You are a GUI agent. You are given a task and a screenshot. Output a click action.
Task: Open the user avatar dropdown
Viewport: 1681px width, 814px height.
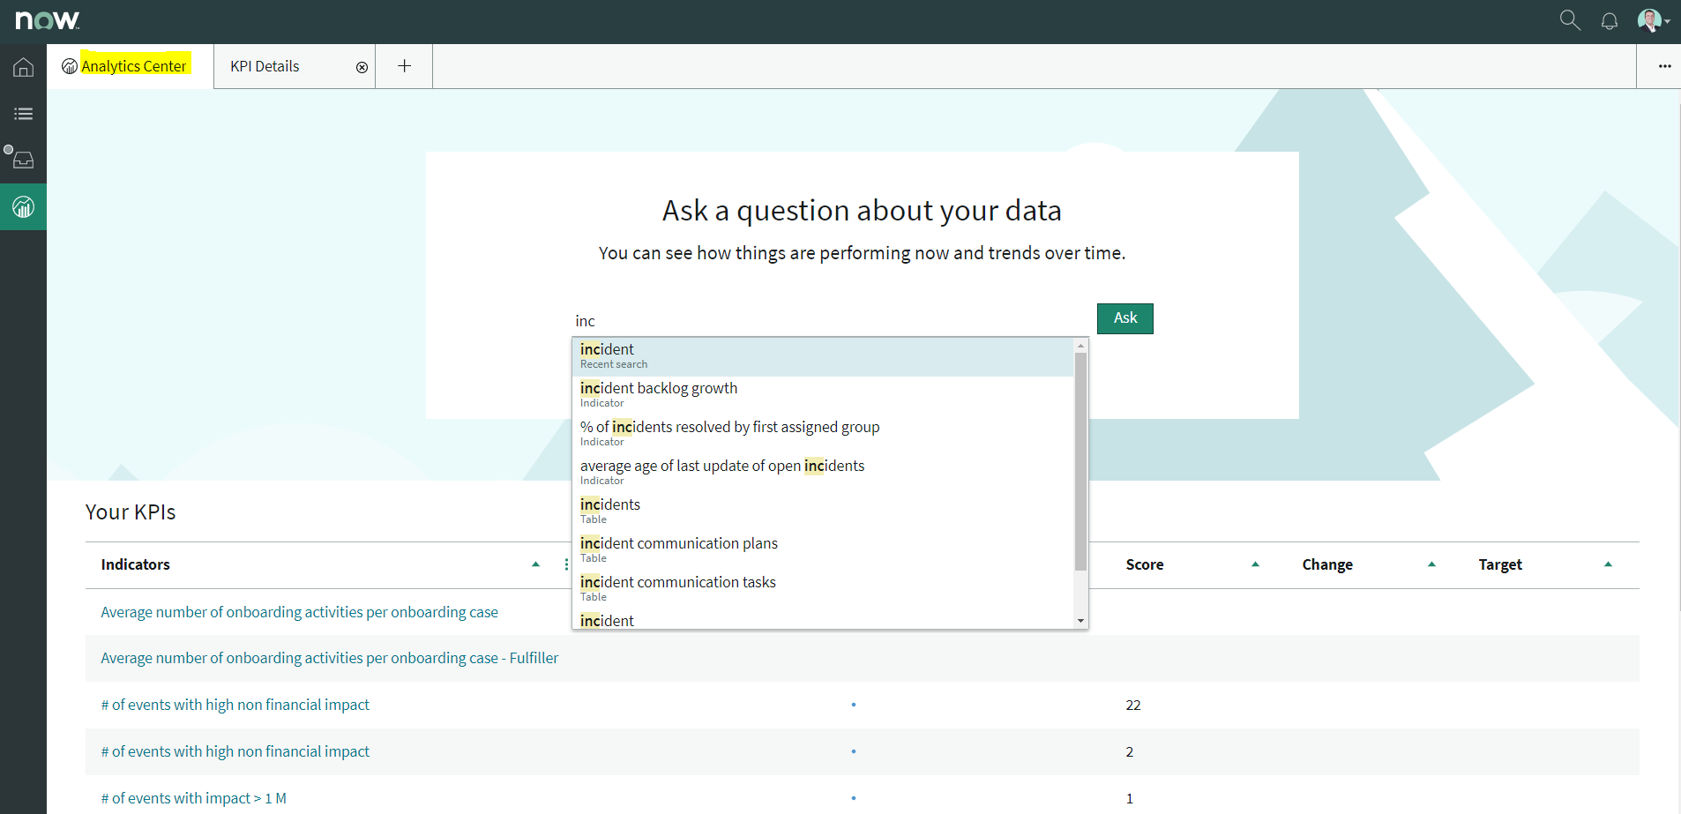click(1653, 20)
